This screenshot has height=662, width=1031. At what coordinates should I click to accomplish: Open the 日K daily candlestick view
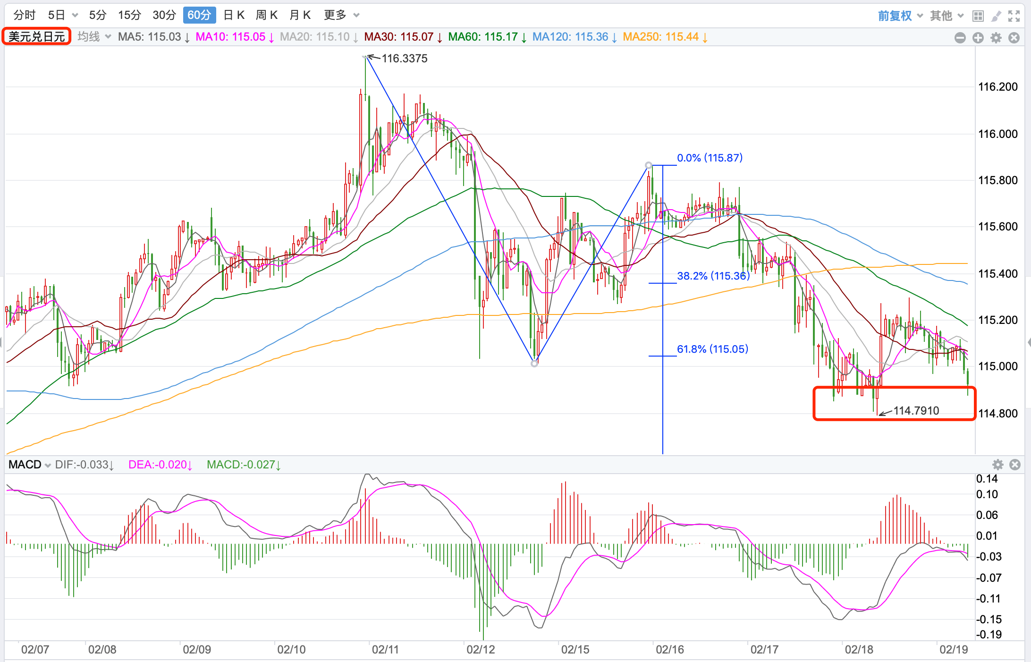coord(234,16)
